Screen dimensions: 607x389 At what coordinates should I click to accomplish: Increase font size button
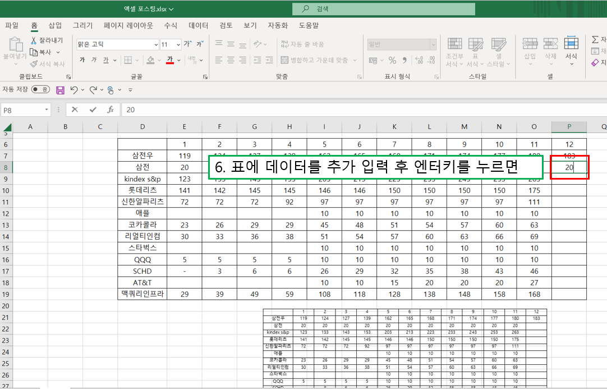pyautogui.click(x=188, y=44)
